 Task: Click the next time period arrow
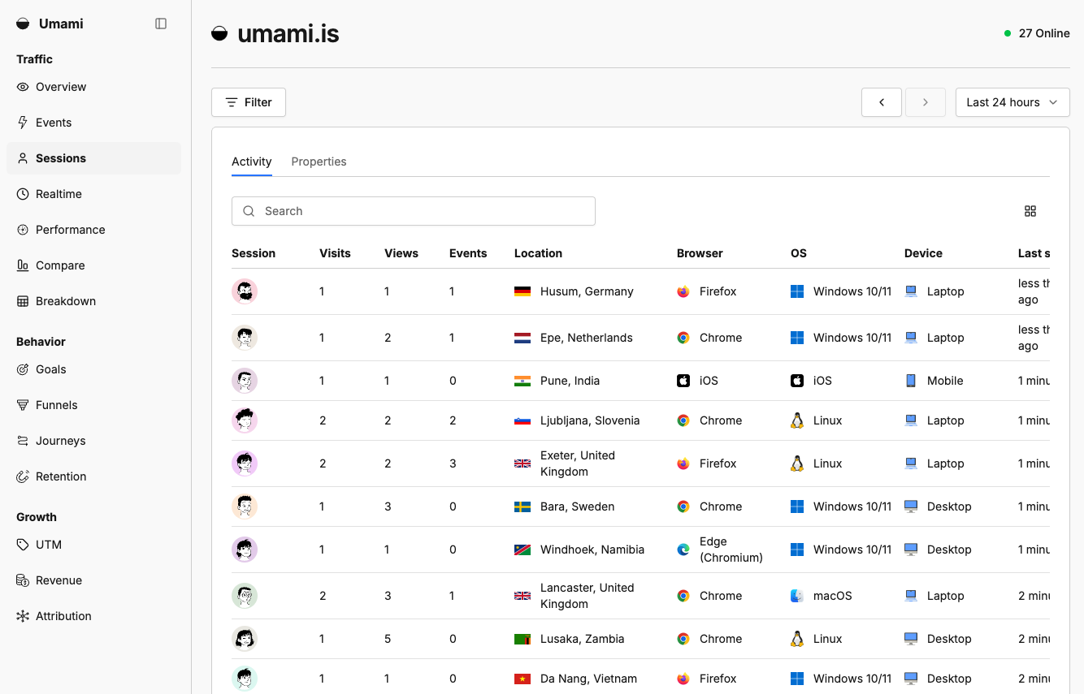pos(926,102)
